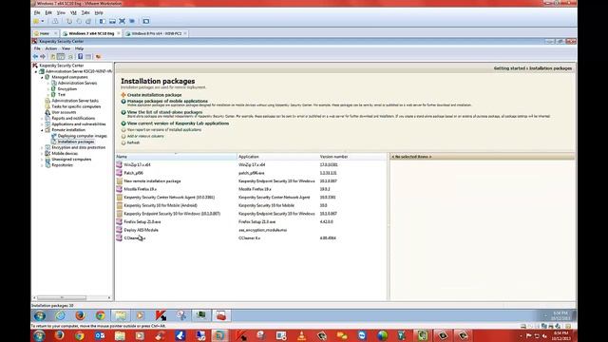The image size is (608, 342).
Task: Click Forward arrow in Kaspersky toolbar
Action: tap(43, 57)
